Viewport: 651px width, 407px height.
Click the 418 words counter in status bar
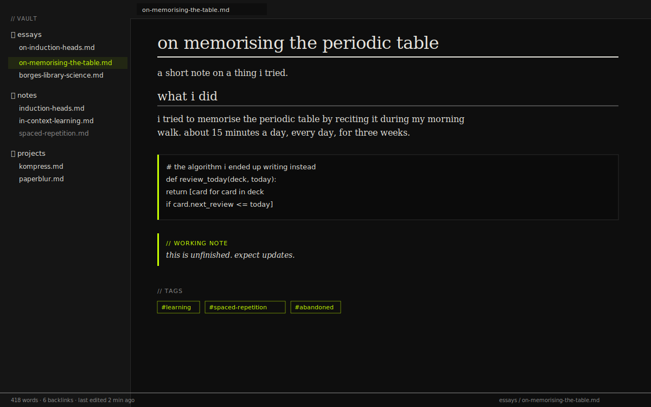(24, 400)
